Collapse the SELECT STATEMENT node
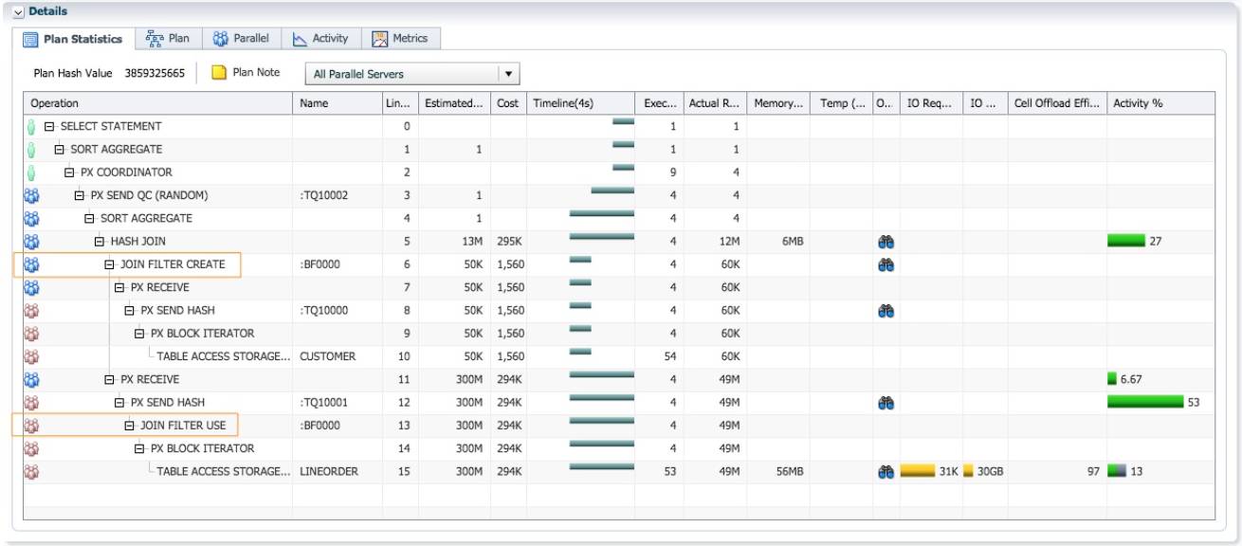Screen dimensions: 1242x546 (x=49, y=126)
